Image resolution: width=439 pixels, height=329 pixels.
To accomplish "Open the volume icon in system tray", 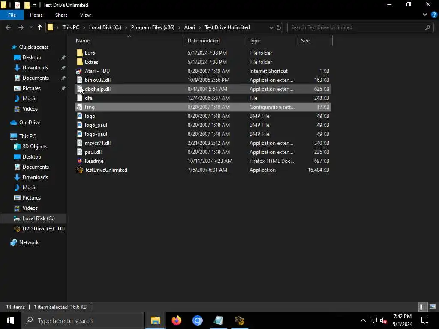I will point(384,320).
